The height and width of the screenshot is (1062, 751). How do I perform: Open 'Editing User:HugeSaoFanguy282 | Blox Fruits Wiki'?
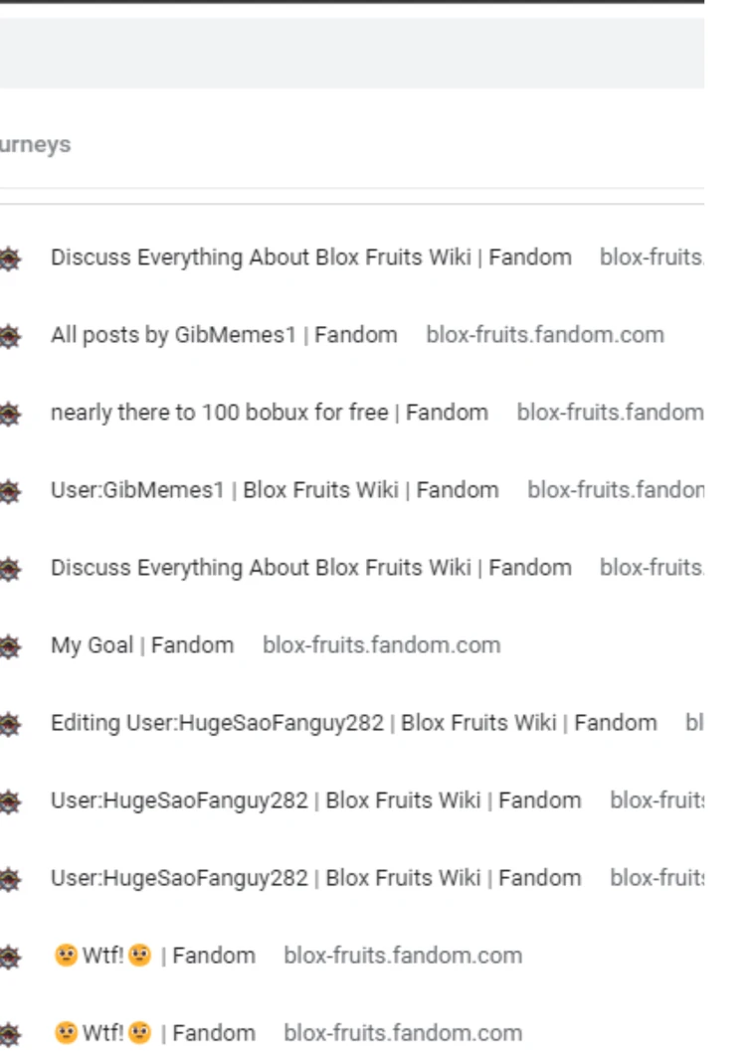354,722
